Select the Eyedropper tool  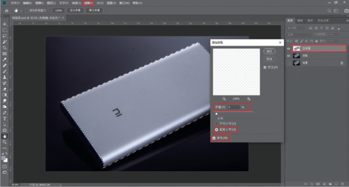pyautogui.click(x=5, y=59)
